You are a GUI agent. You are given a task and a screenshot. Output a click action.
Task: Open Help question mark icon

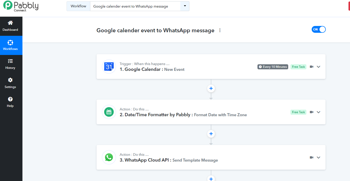pos(10,99)
